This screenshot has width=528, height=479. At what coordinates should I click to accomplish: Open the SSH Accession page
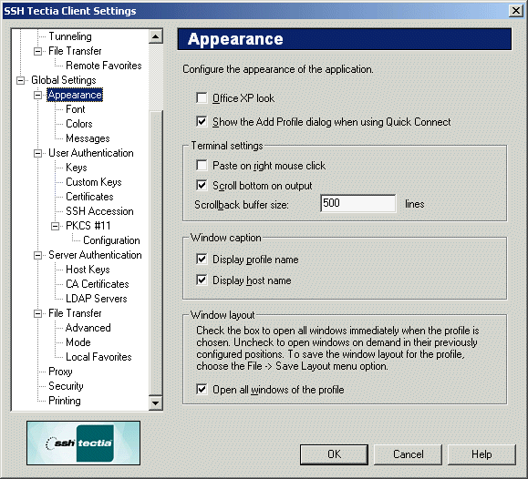pyautogui.click(x=99, y=211)
